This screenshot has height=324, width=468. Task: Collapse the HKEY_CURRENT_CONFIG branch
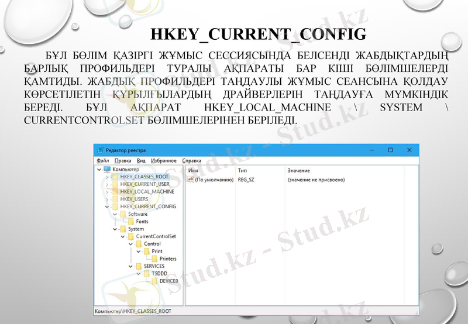point(107,206)
